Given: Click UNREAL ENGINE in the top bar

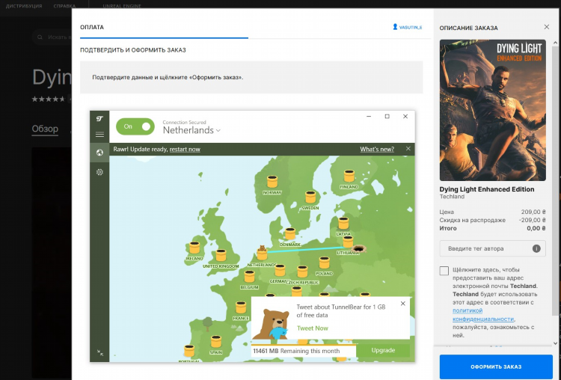Looking at the screenshot, I should [122, 6].
